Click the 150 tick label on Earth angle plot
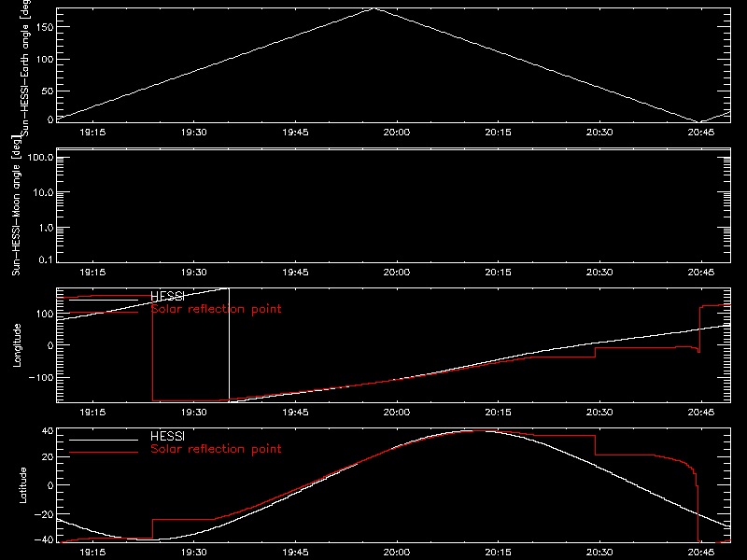 click(45, 27)
